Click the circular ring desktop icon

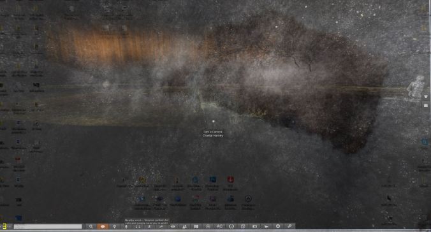click(x=248, y=199)
